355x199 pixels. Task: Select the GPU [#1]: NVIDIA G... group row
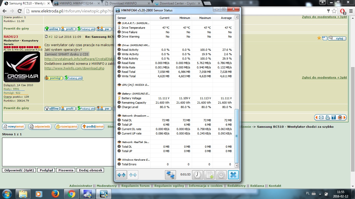pos(175,85)
